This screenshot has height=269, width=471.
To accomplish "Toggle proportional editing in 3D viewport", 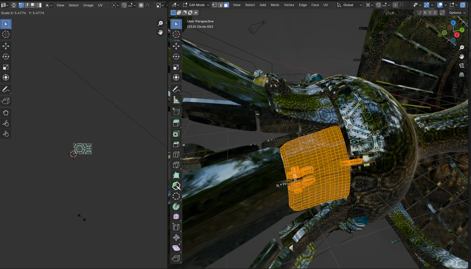I will pos(395,5).
